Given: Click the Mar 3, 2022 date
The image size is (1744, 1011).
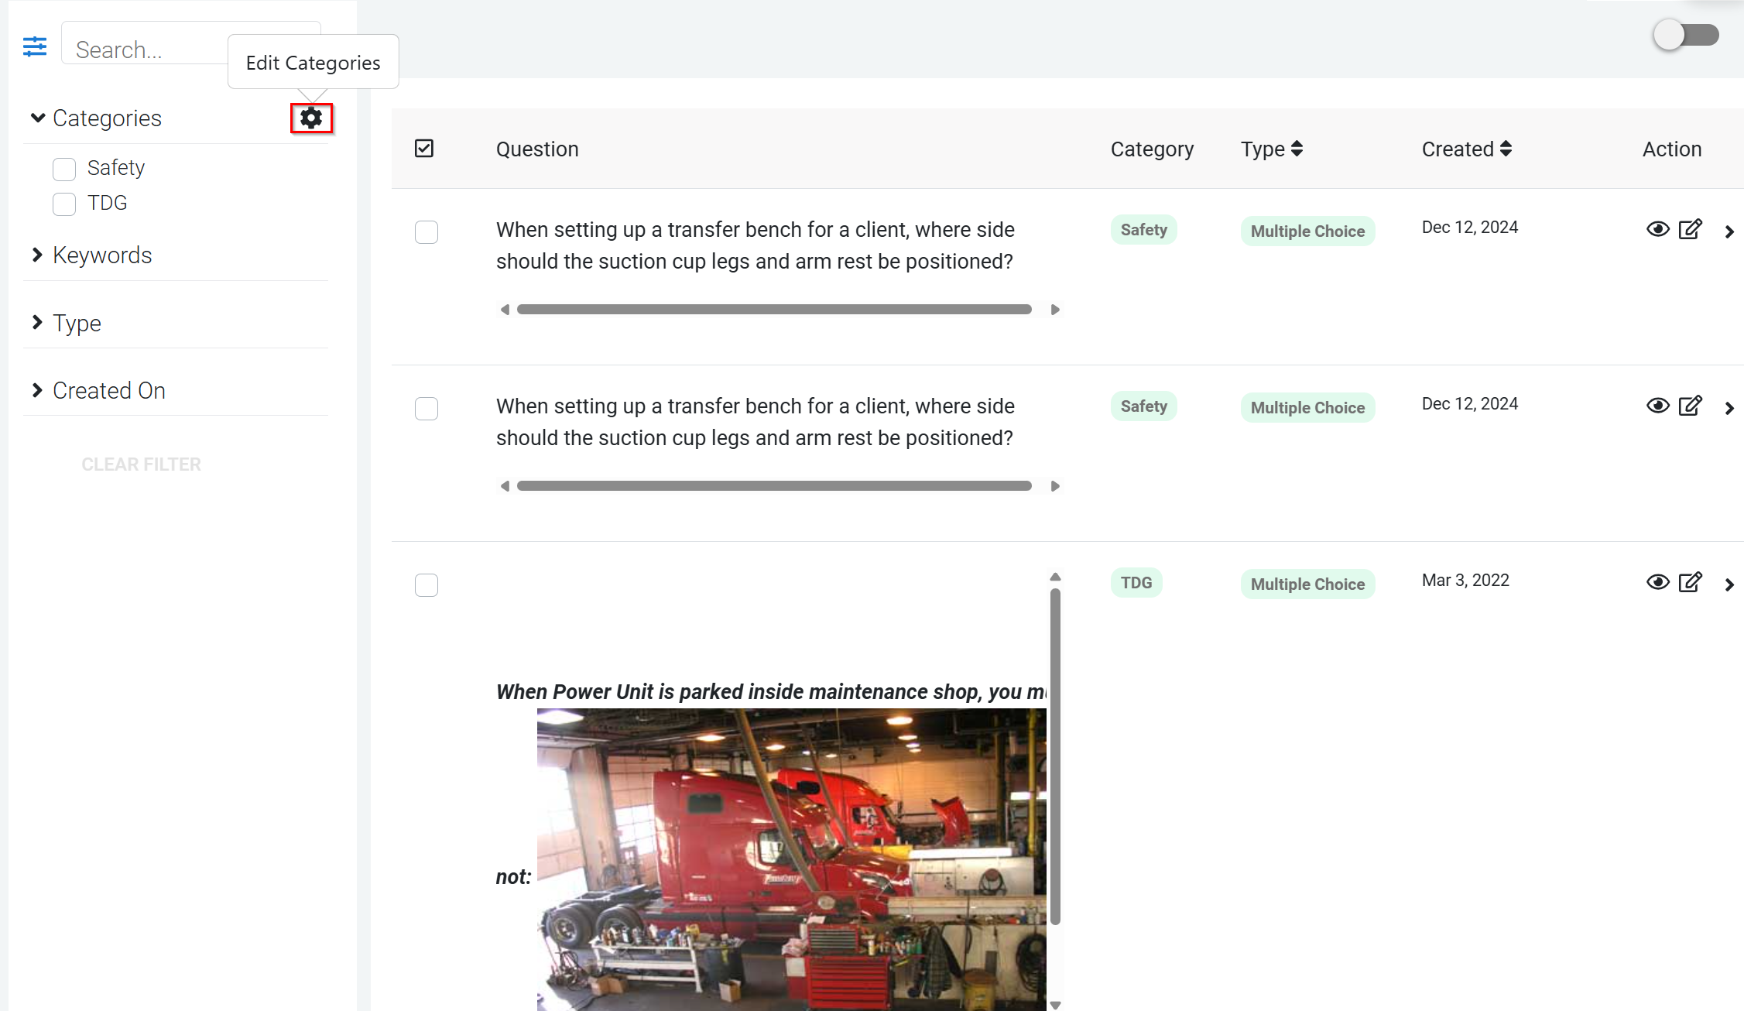Looking at the screenshot, I should coord(1465,580).
